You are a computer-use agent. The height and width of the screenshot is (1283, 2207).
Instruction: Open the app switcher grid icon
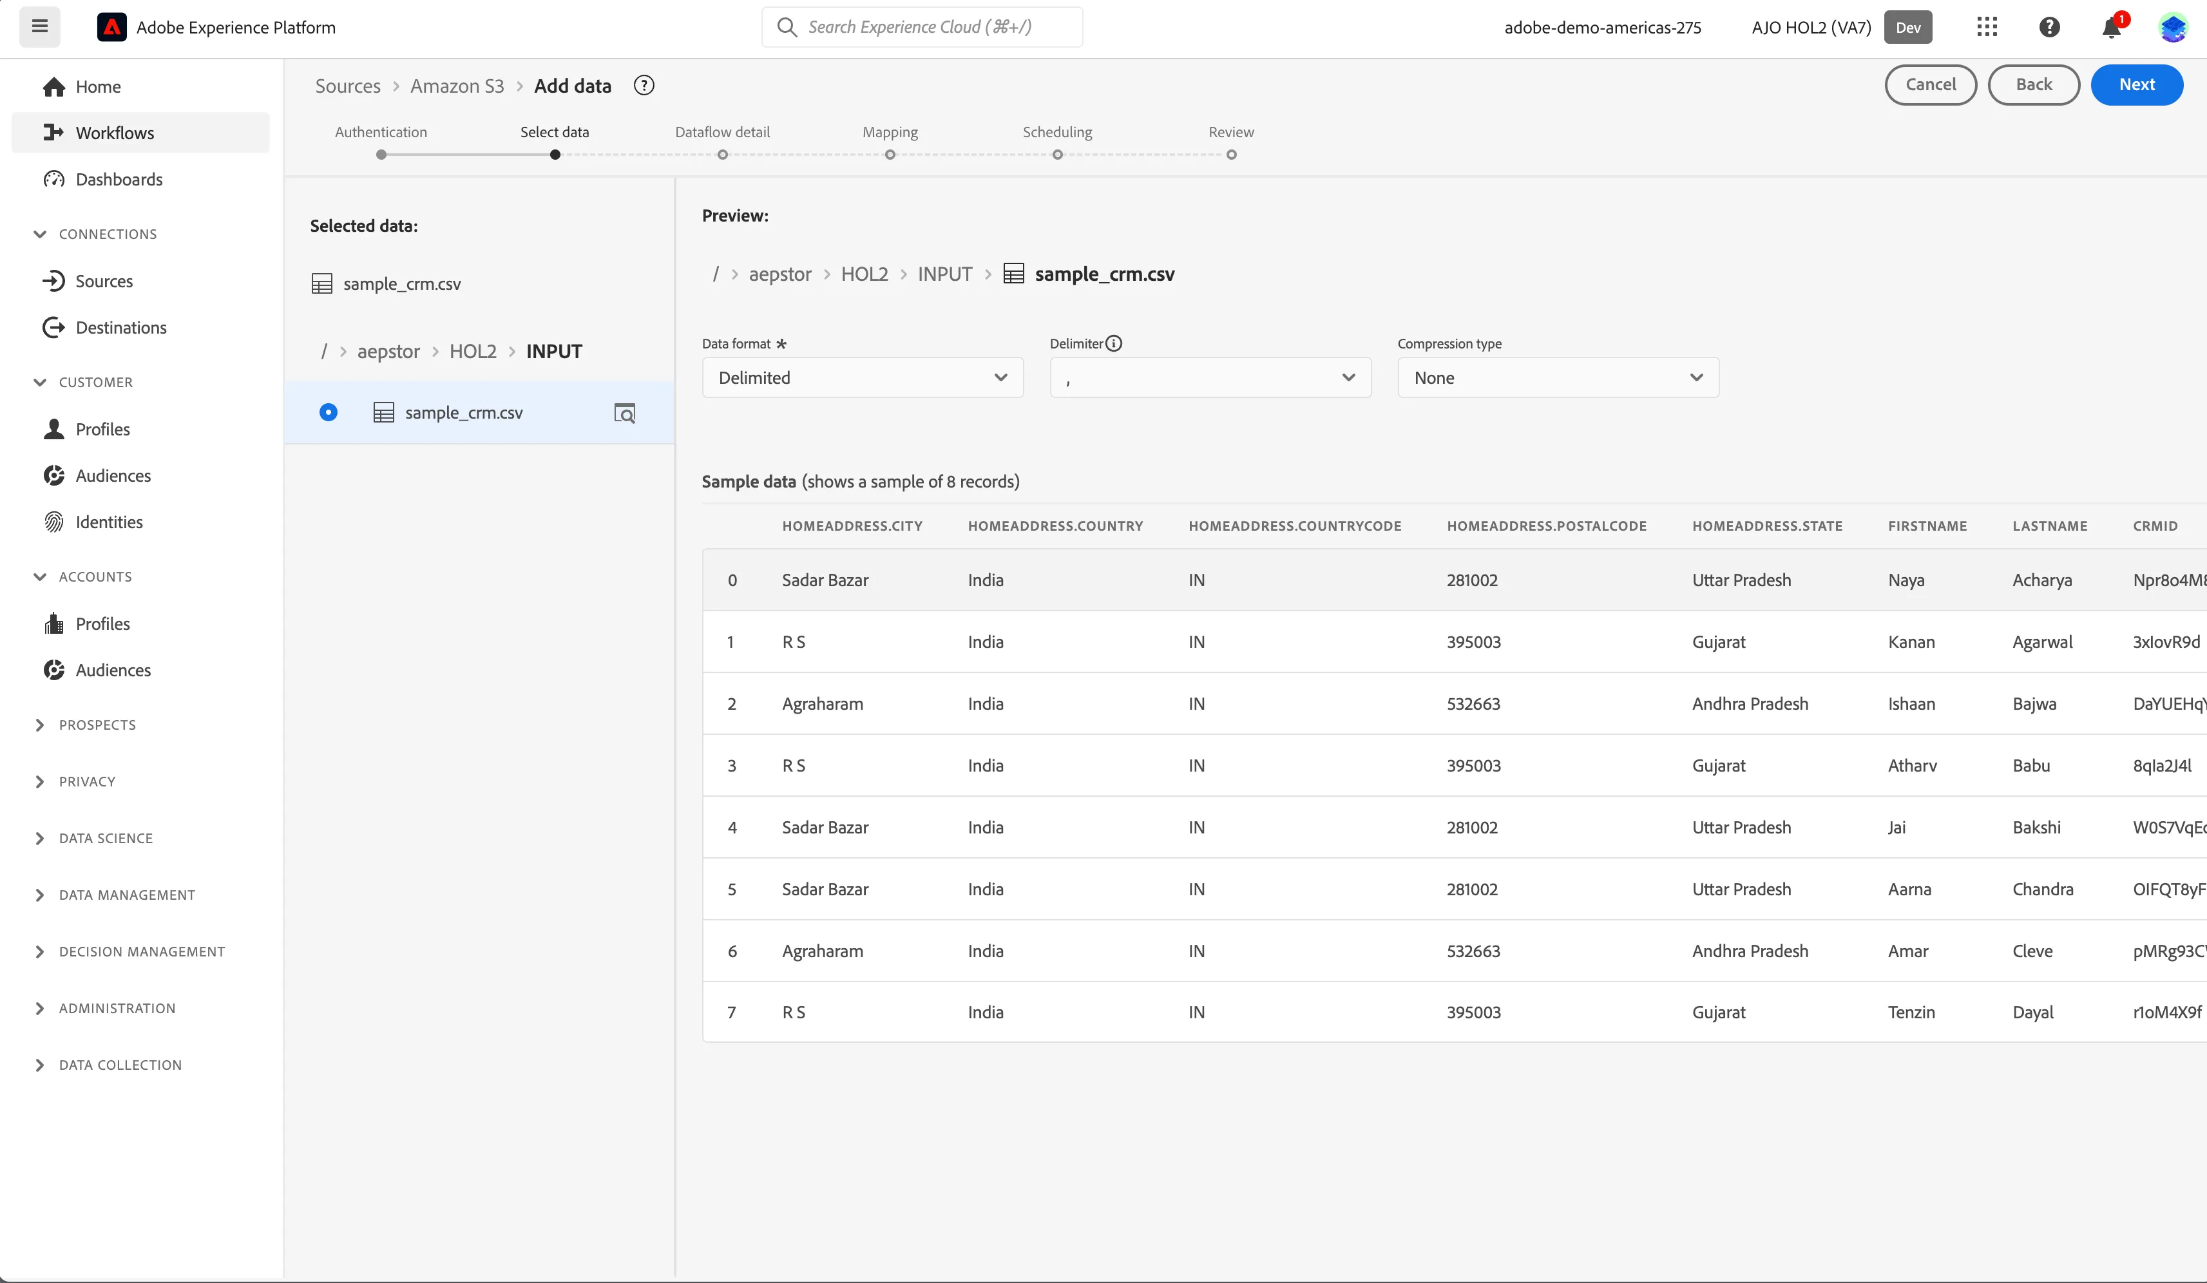tap(1987, 27)
